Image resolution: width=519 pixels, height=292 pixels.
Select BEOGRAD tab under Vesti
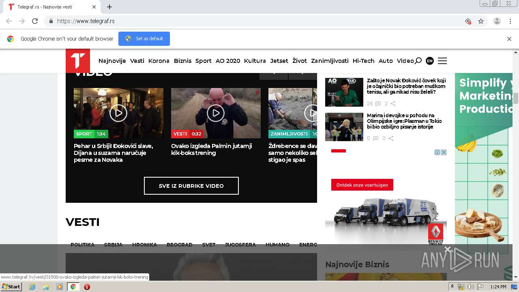pyautogui.click(x=180, y=245)
